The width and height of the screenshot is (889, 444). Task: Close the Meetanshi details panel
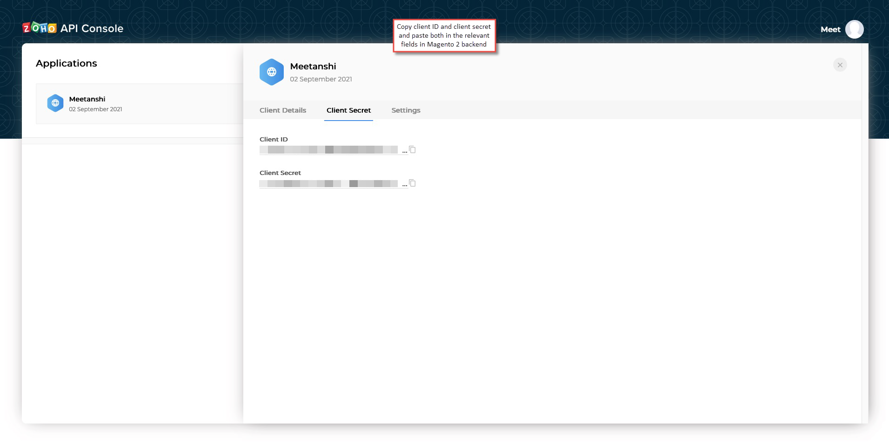pyautogui.click(x=840, y=65)
